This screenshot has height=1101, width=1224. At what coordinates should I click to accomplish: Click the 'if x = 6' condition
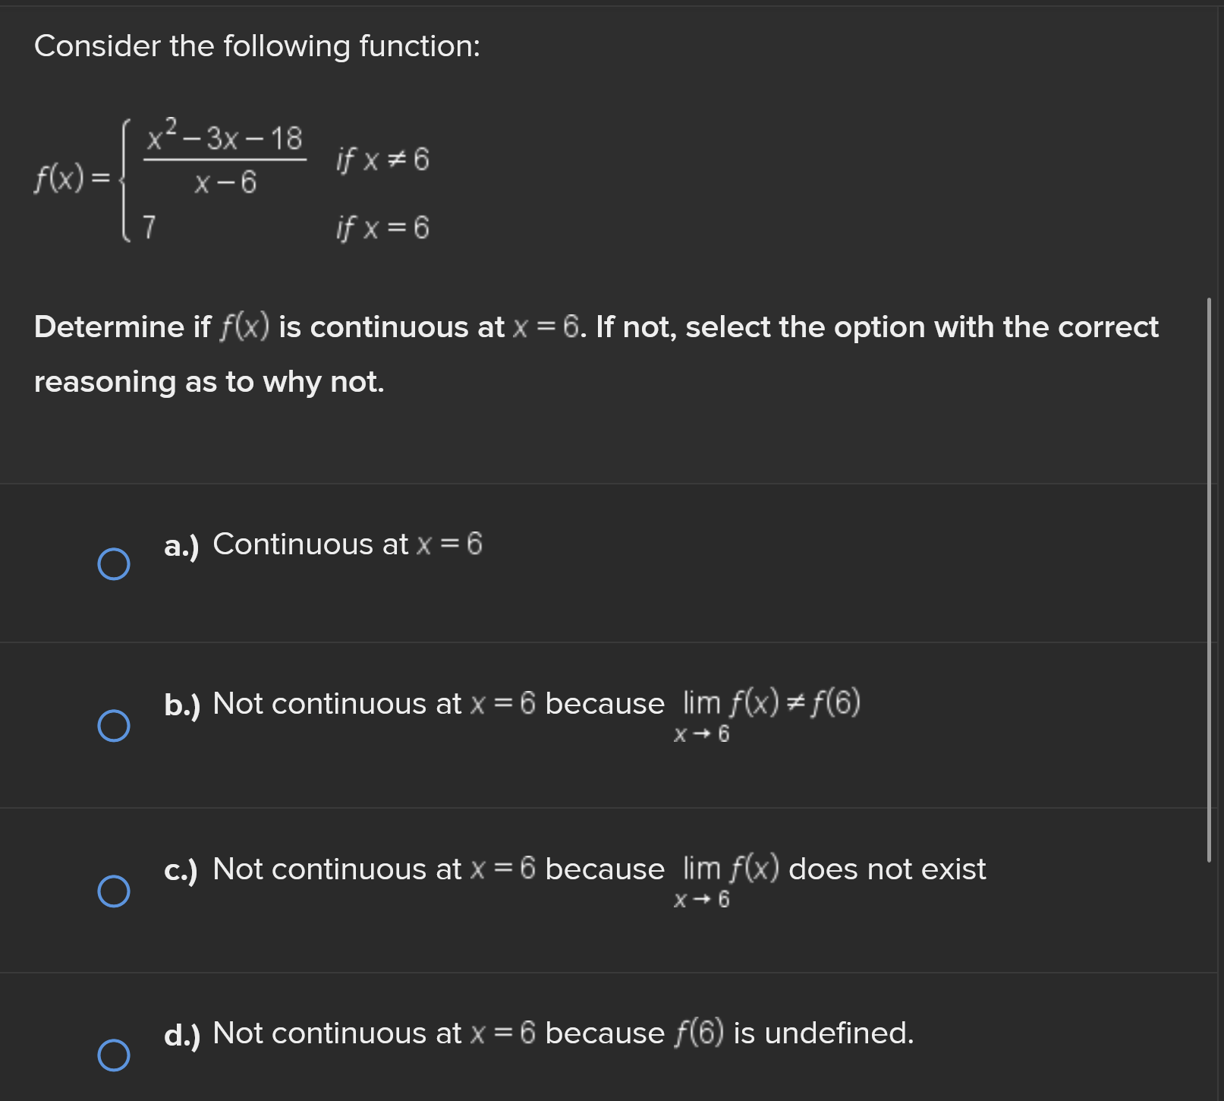[382, 228]
